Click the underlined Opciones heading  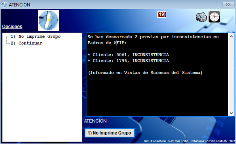pos(12,27)
